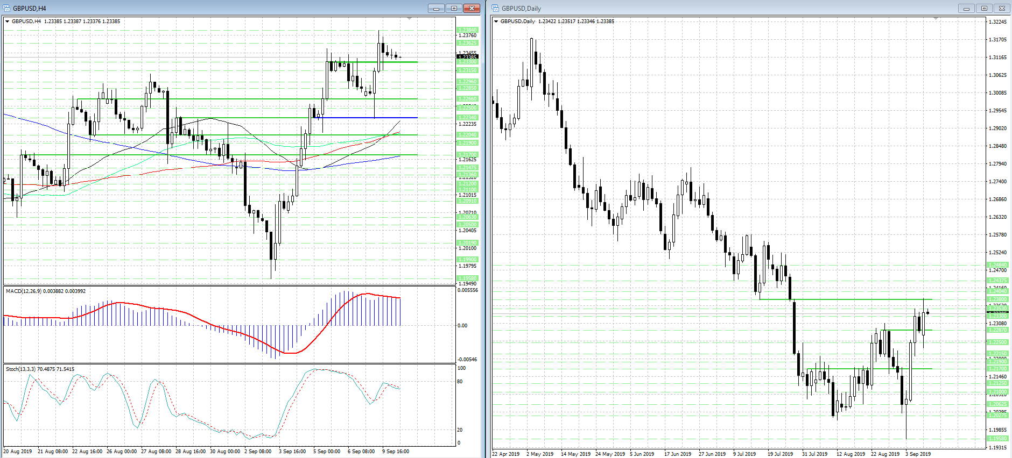Click the 22 Apr 2019 date on Daily time axis

[x=506, y=454]
